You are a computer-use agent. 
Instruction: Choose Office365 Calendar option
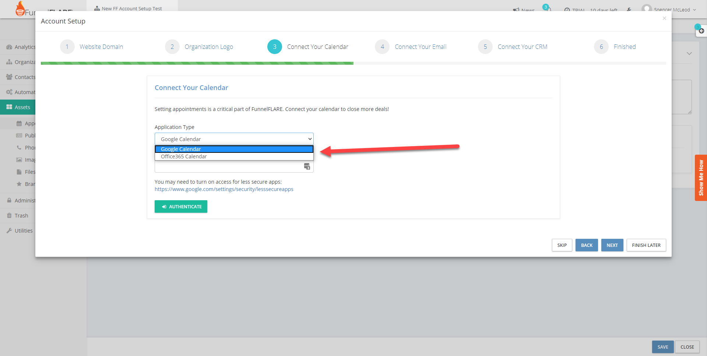coord(234,157)
